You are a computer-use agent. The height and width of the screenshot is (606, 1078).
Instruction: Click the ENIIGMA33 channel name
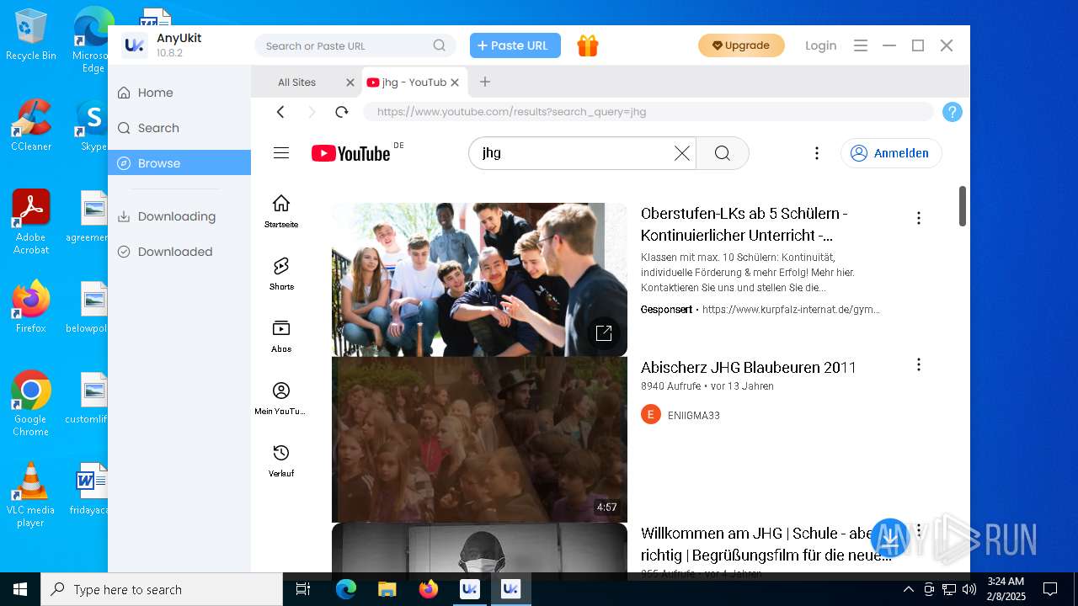694,416
